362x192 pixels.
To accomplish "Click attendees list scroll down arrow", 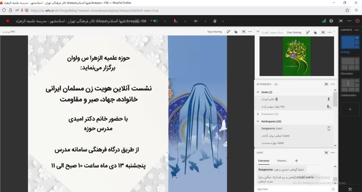I will tap(335, 145).
